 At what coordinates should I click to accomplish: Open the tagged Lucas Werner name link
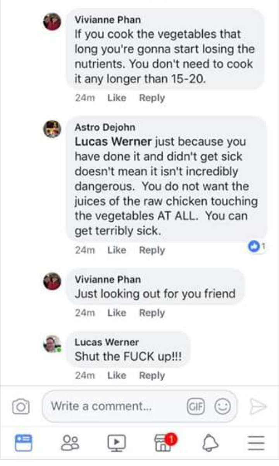click(x=113, y=142)
